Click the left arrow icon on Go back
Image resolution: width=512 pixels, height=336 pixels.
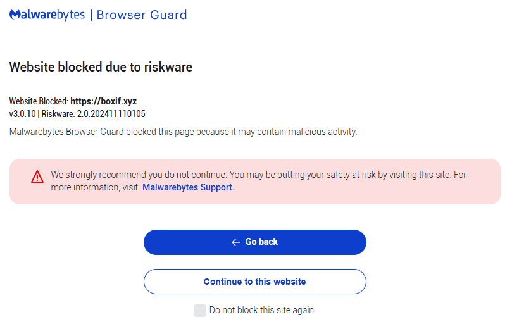coord(236,242)
